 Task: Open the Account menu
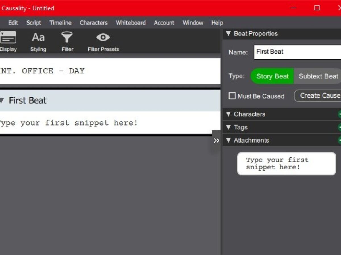point(164,23)
